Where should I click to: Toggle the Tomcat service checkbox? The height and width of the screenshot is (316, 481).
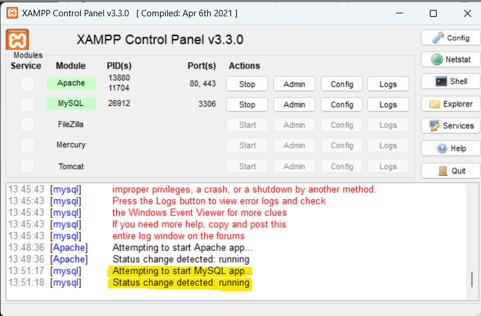point(27,166)
